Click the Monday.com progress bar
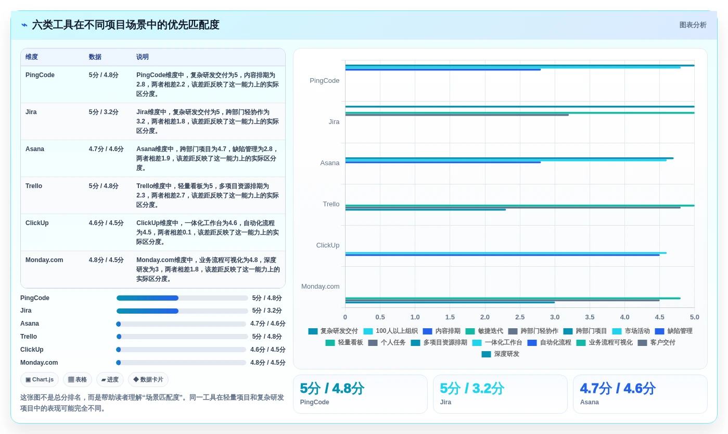 tap(181, 363)
